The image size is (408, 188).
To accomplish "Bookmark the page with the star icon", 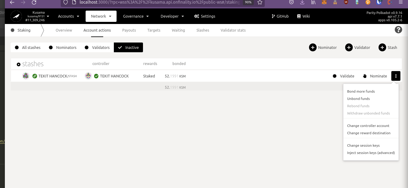I will [x=260, y=2].
